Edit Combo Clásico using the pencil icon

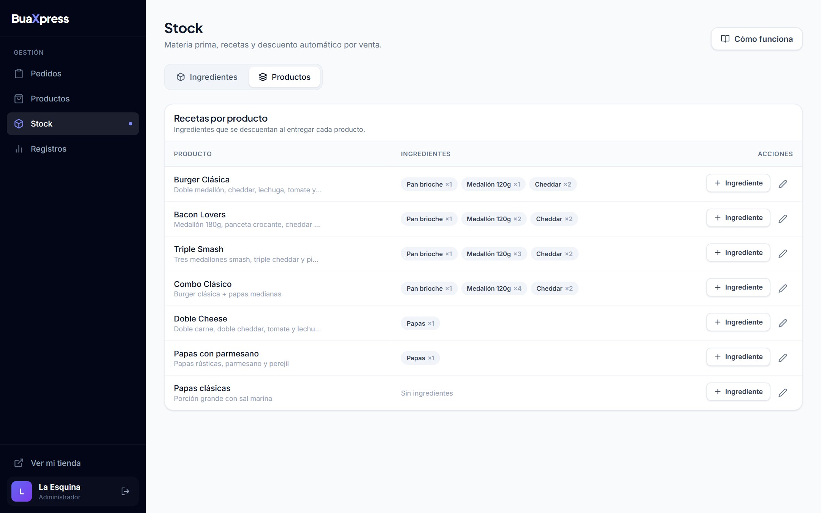point(783,288)
